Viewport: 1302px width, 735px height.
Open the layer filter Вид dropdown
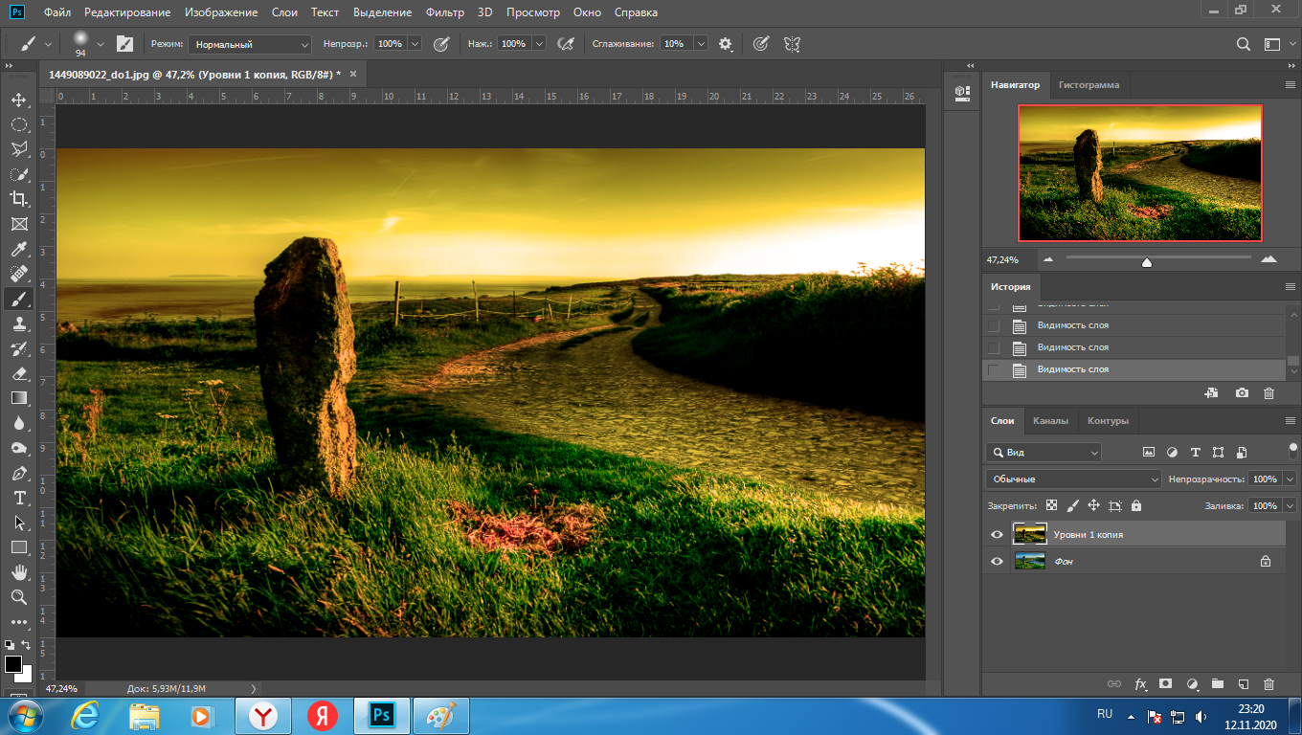click(x=1044, y=452)
